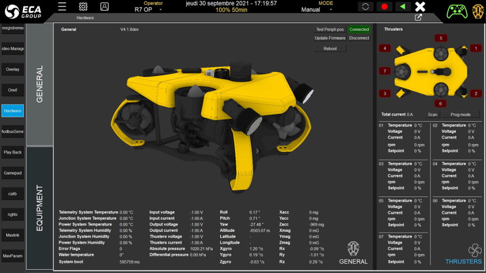
Task: Click the Roll 6.17° value
Action: 254,212
